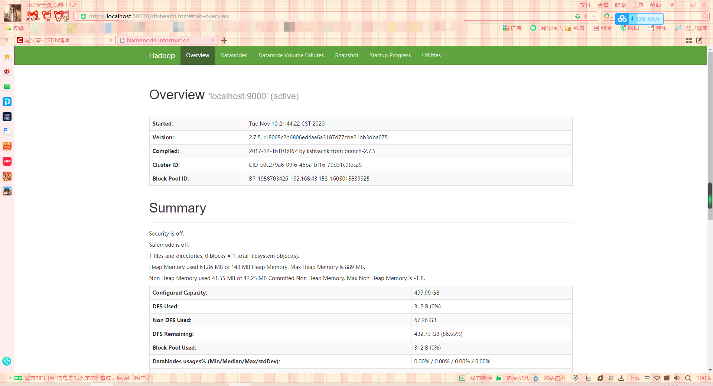Viewport: 713px width, 386px height.
Task: Click the search magnifier in the search box
Action: (x=705, y=16)
